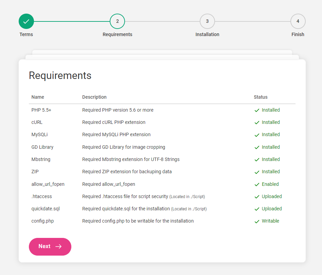Click the arrow icon in the Next button
The height and width of the screenshot is (275, 322).
pos(58,246)
